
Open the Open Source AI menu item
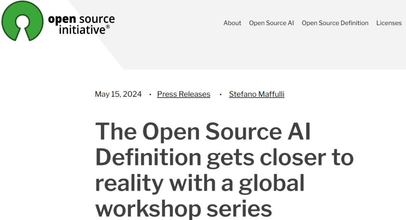click(271, 23)
